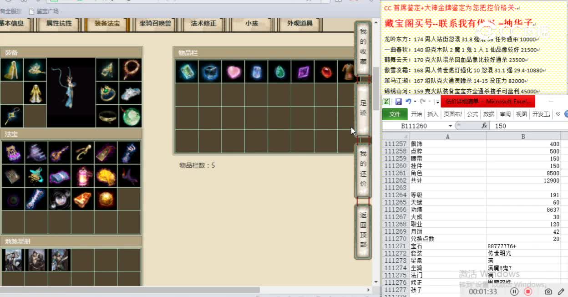Select the cell with value 12900
The width and height of the screenshot is (568, 297).
pyautogui.click(x=523, y=180)
